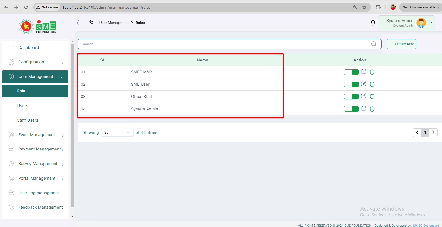Screen dimensions: 442x227
Task: Click New Chrome available button
Action: click(x=419, y=7)
